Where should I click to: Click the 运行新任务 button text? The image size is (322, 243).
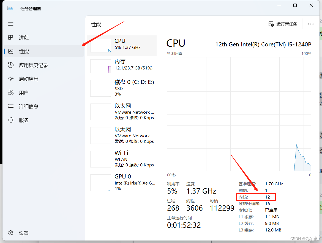(287, 24)
